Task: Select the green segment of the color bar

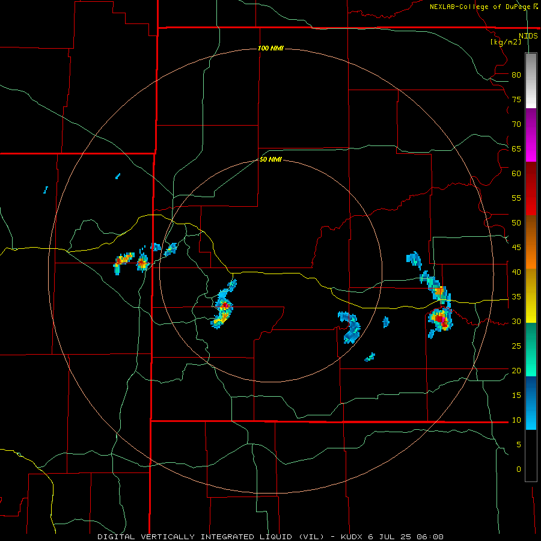Action: pos(531,349)
